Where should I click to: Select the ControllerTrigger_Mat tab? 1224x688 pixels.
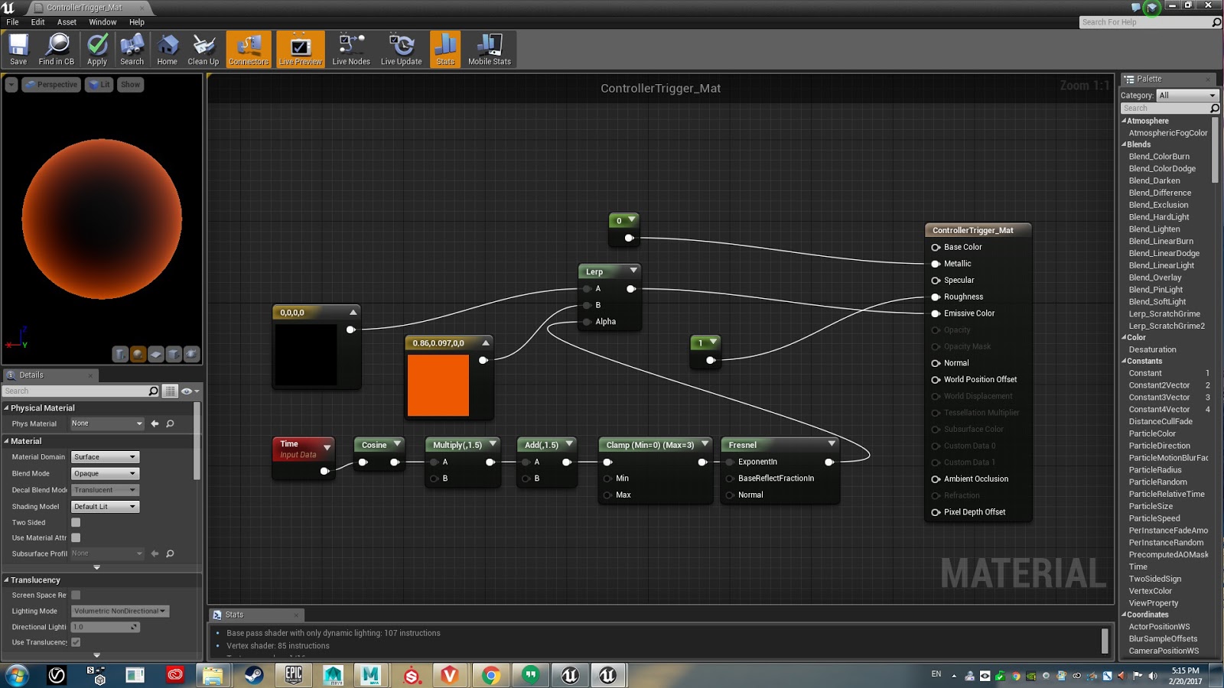pyautogui.click(x=84, y=7)
